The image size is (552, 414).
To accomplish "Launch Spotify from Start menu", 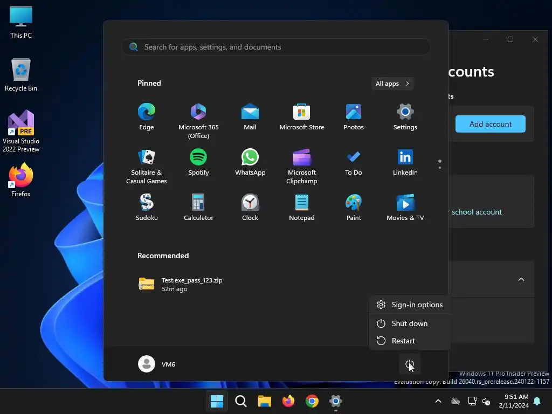I will pyautogui.click(x=198, y=162).
